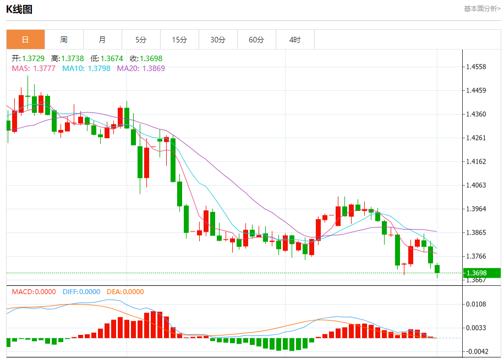The image size is (504, 358).
Task: Click the 1.3964 price axis label
Action: pyautogui.click(x=476, y=209)
